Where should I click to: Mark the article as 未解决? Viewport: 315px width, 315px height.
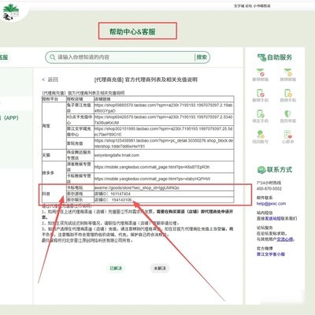[x=160, y=268]
